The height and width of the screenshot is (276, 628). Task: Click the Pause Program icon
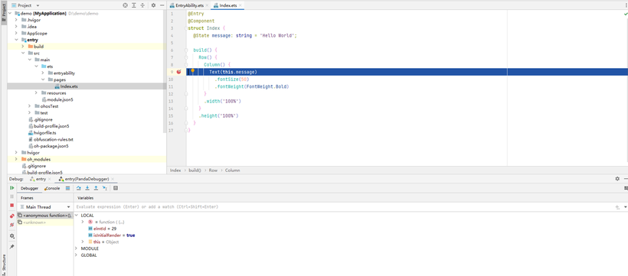click(12, 196)
